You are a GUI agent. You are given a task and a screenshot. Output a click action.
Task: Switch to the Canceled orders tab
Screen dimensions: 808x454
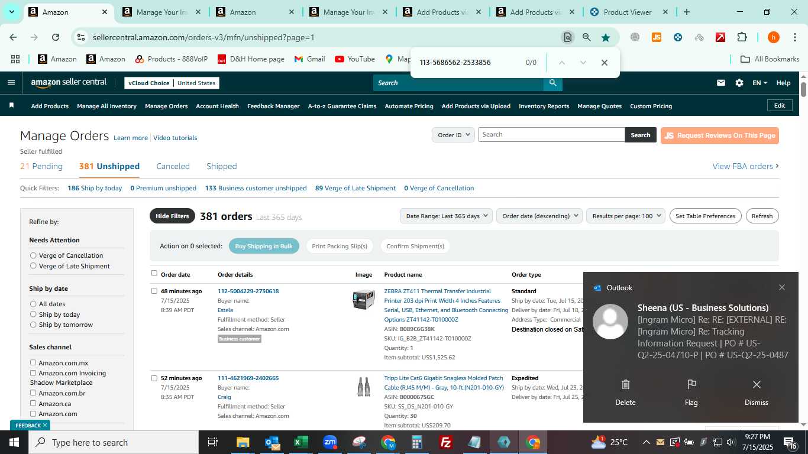tap(173, 166)
